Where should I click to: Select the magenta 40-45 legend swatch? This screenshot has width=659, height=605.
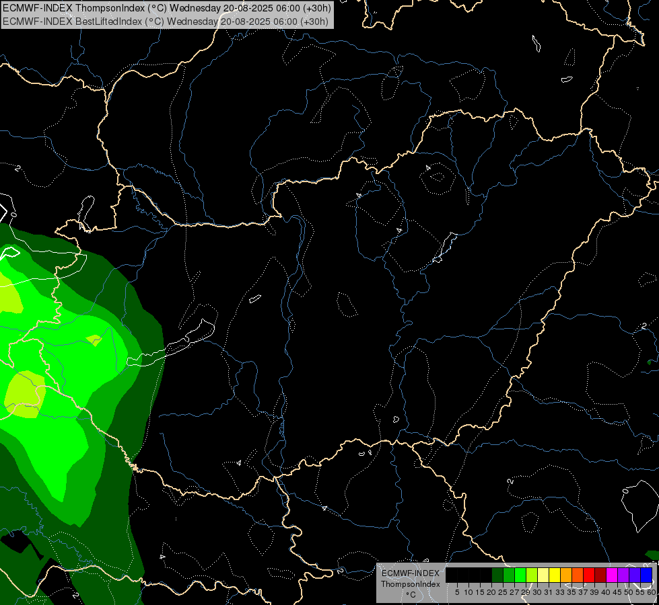coord(612,575)
